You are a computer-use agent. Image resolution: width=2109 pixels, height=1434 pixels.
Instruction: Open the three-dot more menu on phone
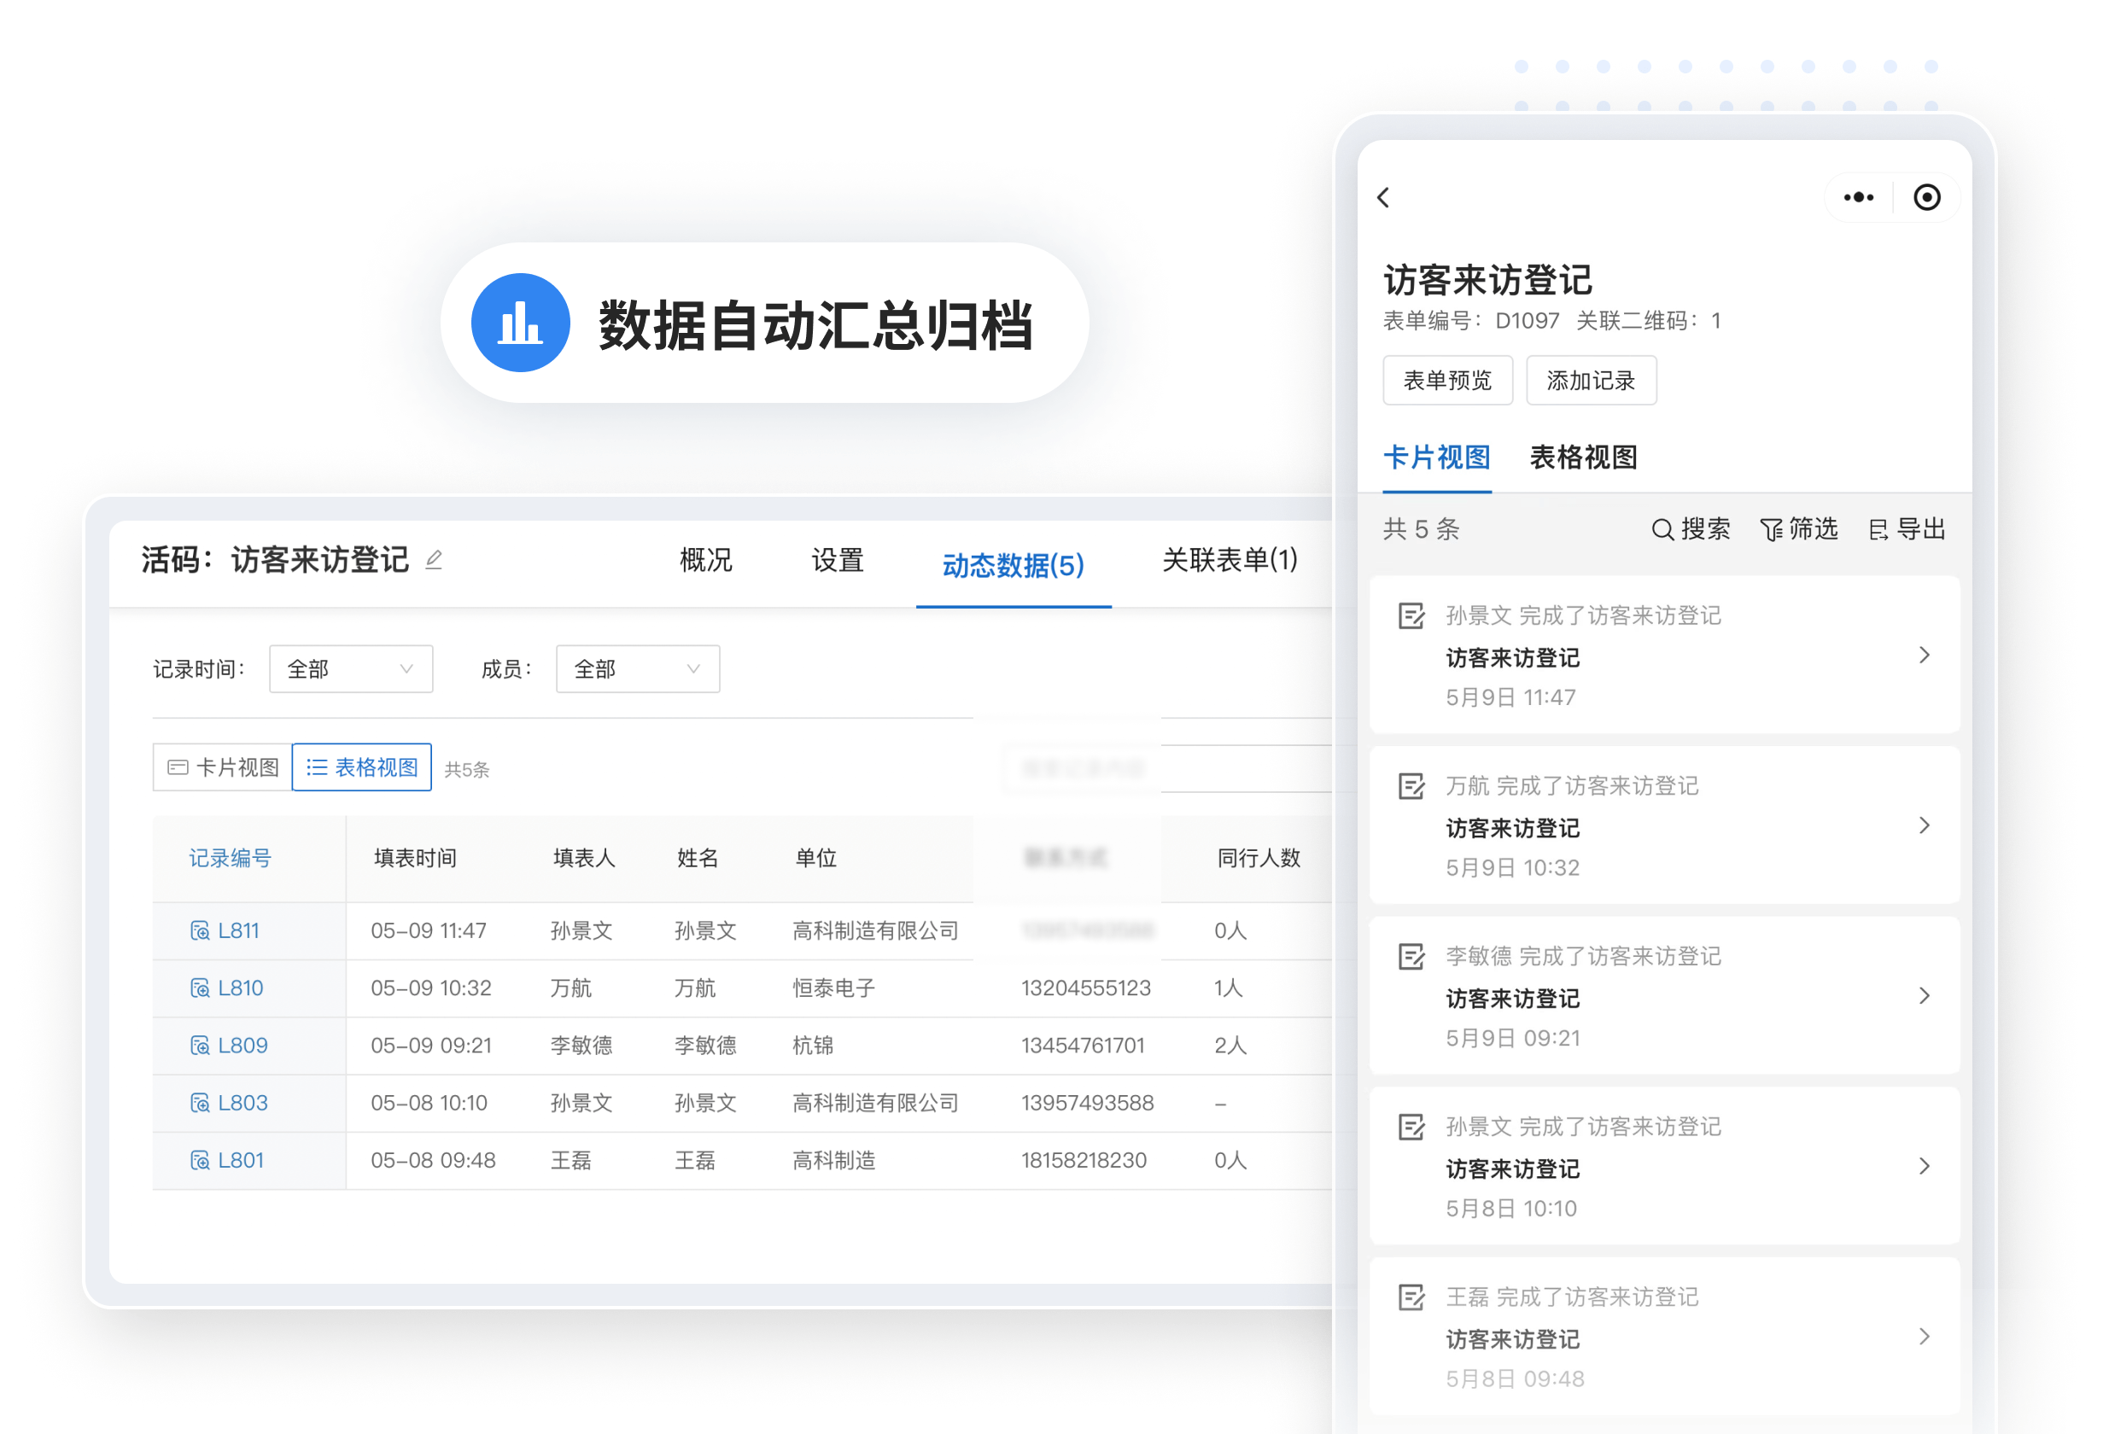(1858, 198)
